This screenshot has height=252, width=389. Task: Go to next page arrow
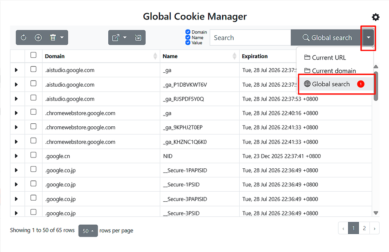375,228
